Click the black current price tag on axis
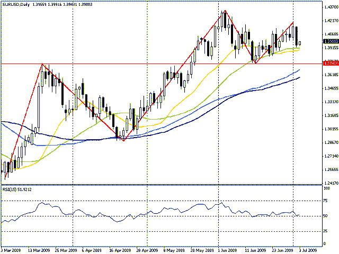Viewport: 339px width, 254px height. tap(331, 41)
